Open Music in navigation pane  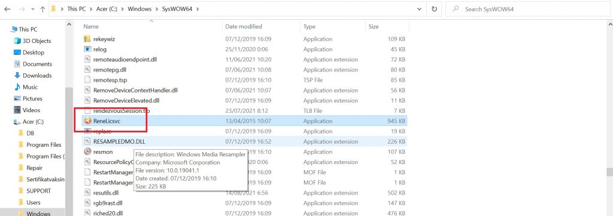pos(30,87)
